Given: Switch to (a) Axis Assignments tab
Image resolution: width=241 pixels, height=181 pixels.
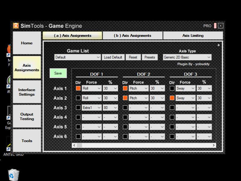Looking at the screenshot, I should (72, 36).
